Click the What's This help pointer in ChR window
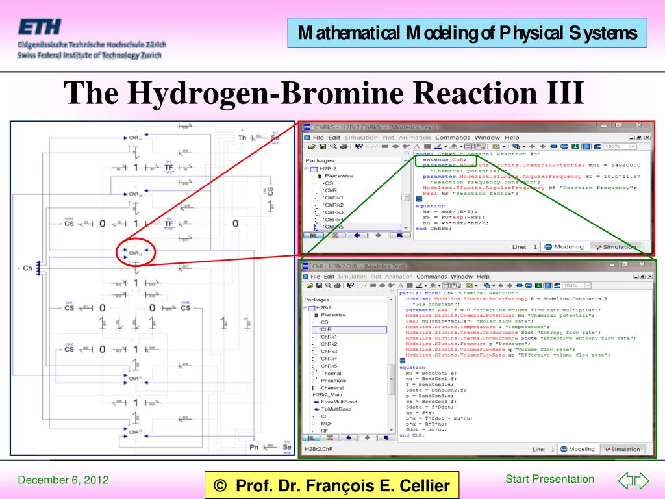This screenshot has height=499, width=665. click(x=350, y=286)
